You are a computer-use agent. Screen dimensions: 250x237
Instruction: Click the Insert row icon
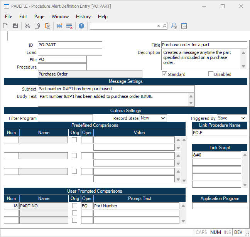tap(59, 26)
